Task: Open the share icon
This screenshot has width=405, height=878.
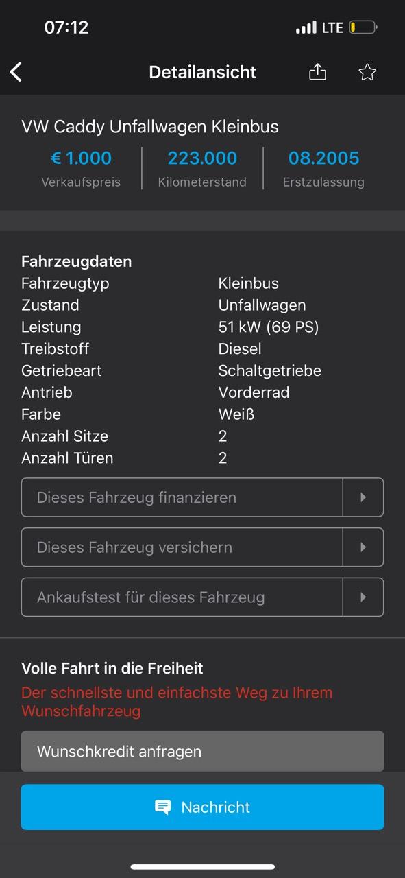Action: tap(317, 71)
